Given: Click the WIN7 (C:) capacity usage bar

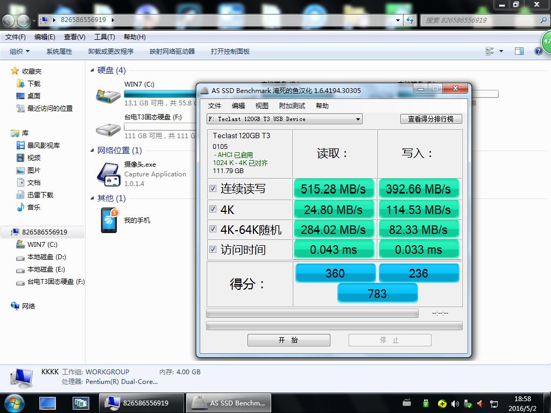Looking at the screenshot, I should click(x=160, y=94).
